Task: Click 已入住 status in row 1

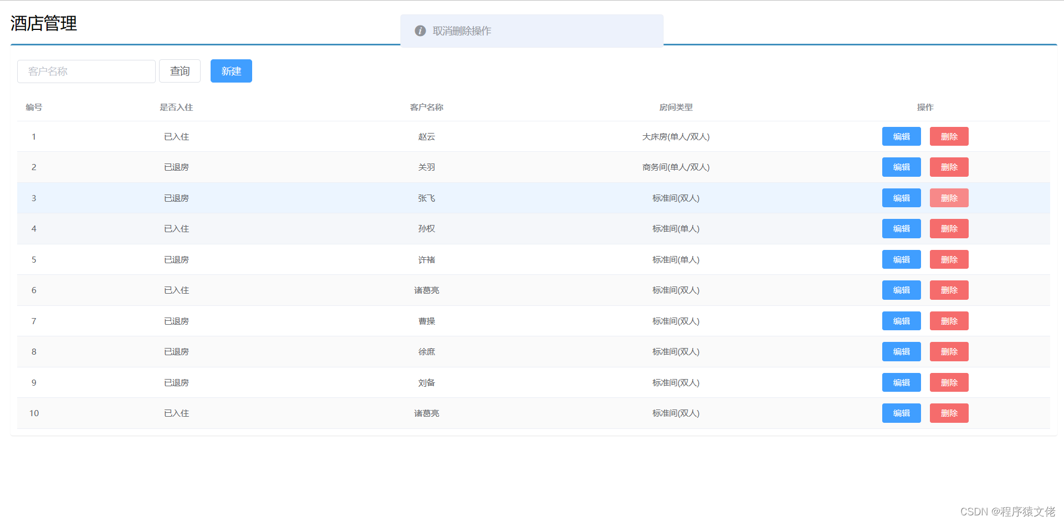Action: 176,137
